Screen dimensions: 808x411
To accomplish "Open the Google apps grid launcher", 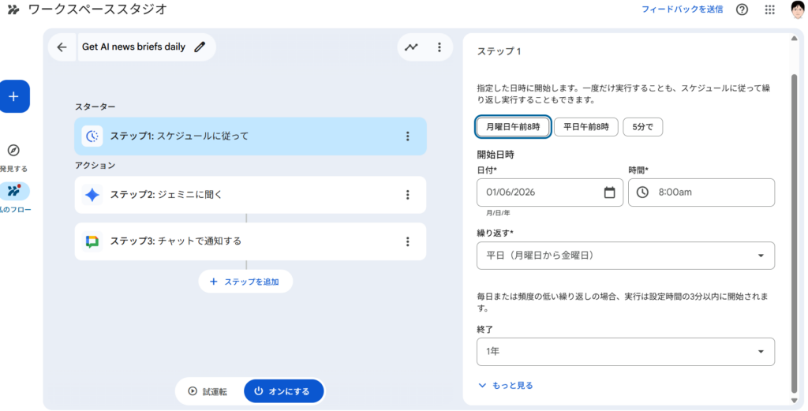I will coord(770,9).
